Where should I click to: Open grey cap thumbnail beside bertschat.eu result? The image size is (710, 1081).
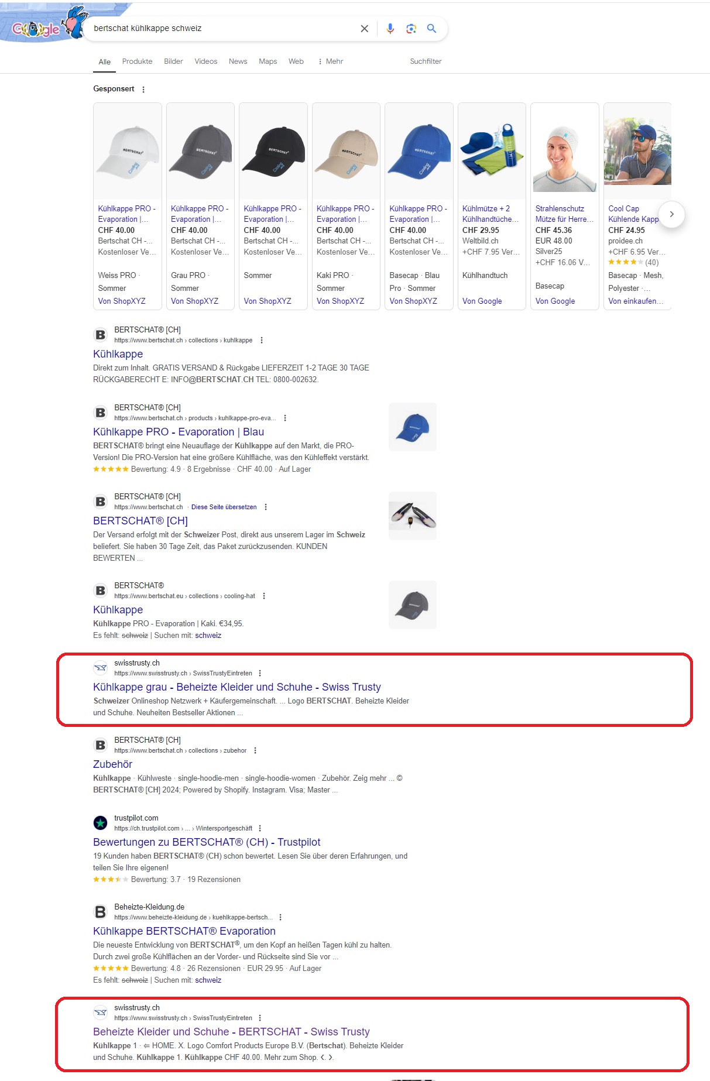(413, 605)
